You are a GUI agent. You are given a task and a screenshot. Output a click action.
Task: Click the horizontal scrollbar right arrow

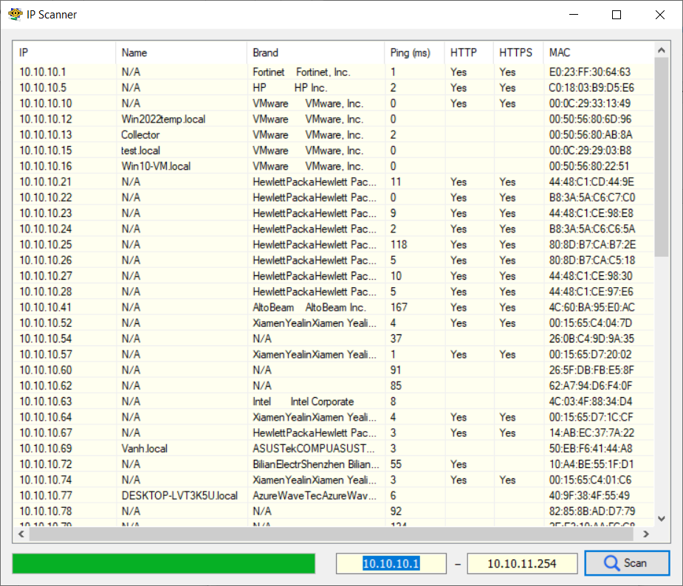click(646, 534)
